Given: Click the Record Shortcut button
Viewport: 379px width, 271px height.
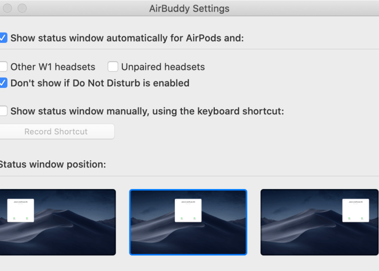Looking at the screenshot, I should click(x=56, y=131).
